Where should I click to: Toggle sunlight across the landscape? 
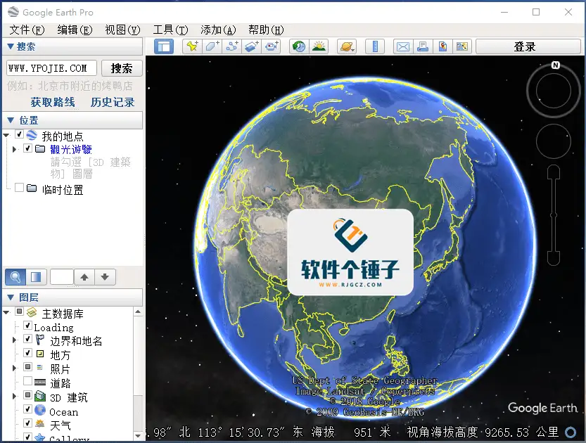(319, 46)
